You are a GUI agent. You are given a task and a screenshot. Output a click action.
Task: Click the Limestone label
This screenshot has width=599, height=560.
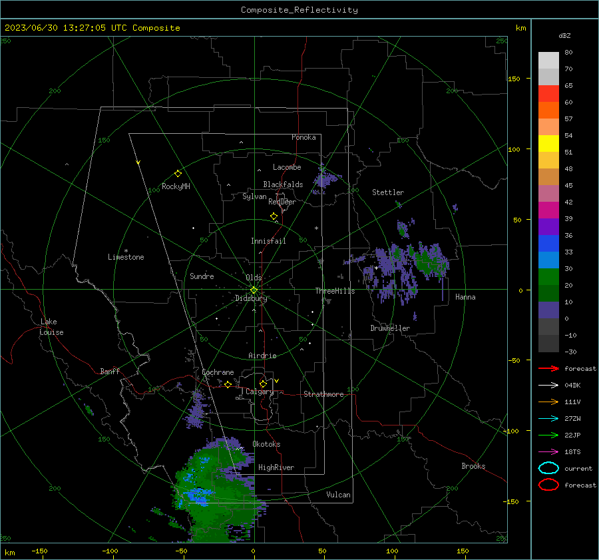coord(126,257)
